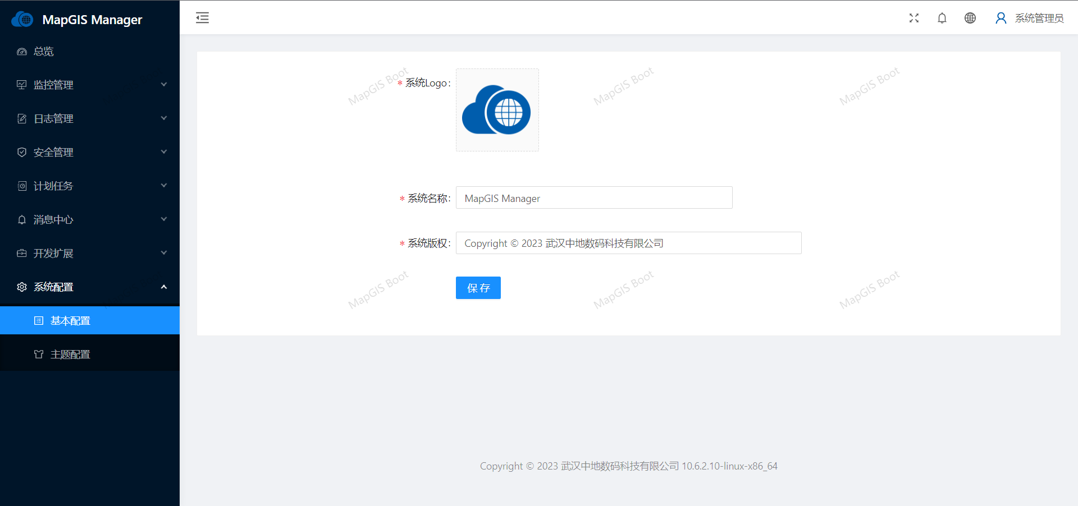This screenshot has width=1078, height=506.
Task: Select the 基本配置 submenu item
Action: pyautogui.click(x=90, y=320)
